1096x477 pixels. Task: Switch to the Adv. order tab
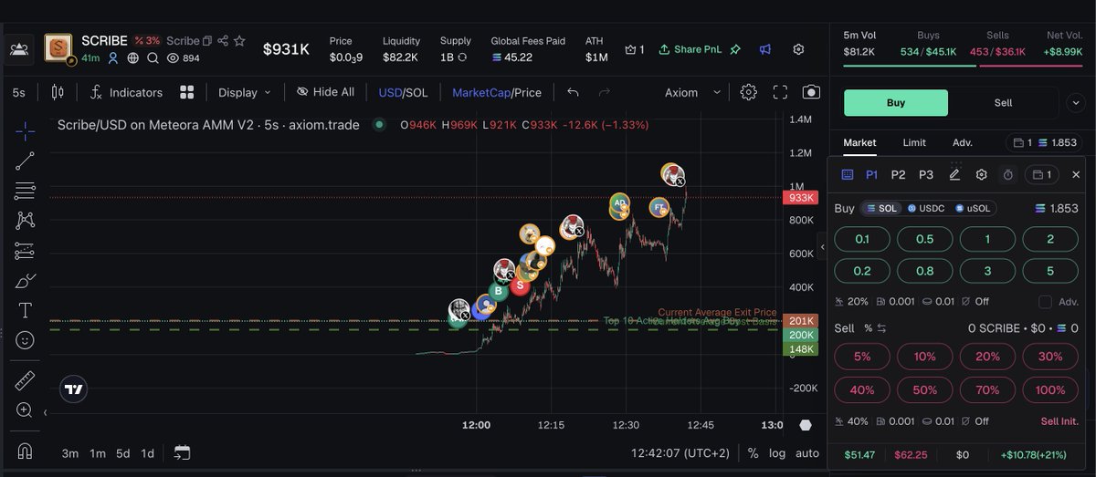(x=963, y=142)
